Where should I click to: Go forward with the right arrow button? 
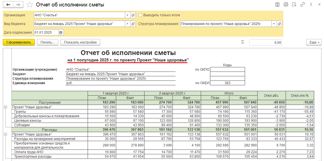18,4
